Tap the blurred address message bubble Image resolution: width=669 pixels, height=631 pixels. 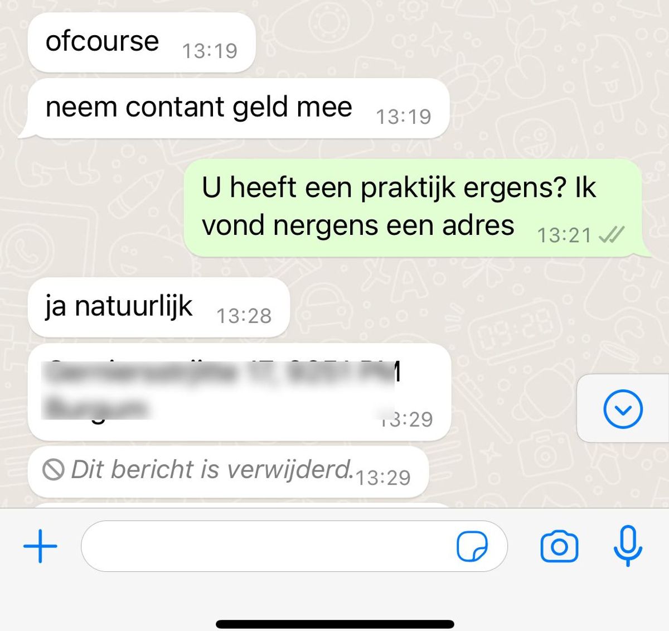tap(239, 392)
